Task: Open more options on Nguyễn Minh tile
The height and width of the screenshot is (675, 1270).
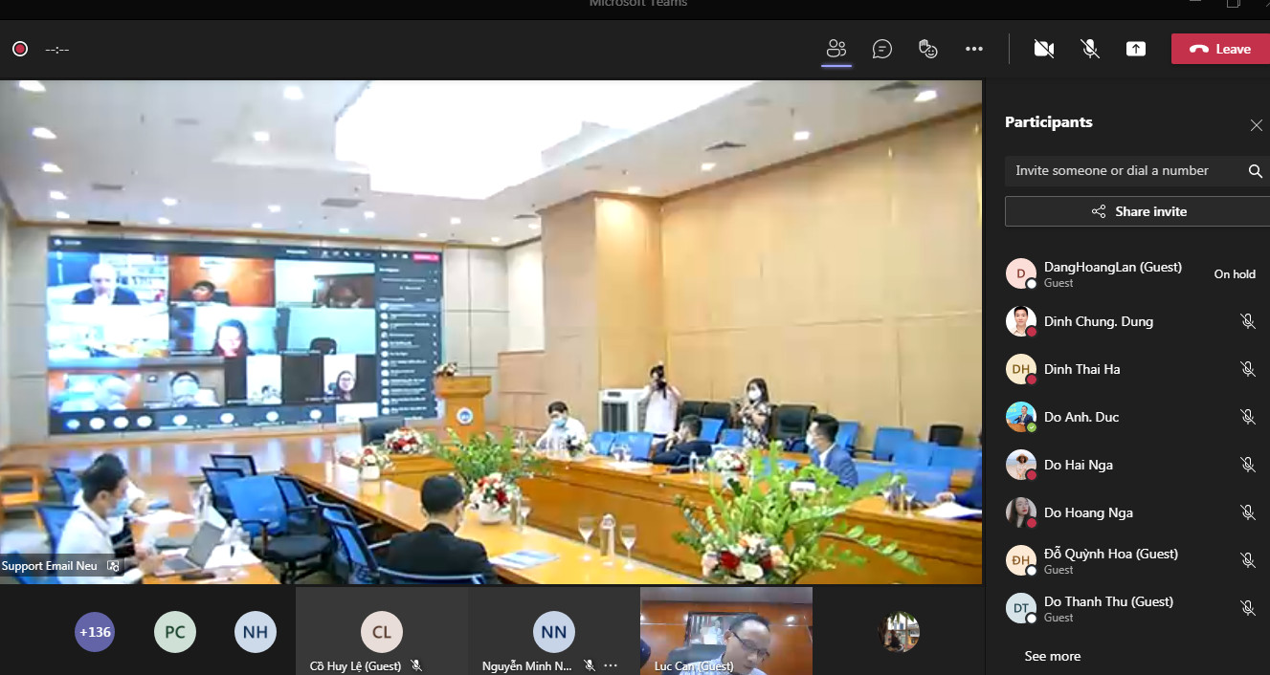Action: [x=611, y=665]
